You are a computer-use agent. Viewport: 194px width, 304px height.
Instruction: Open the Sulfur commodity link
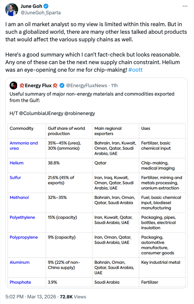coord(15,177)
